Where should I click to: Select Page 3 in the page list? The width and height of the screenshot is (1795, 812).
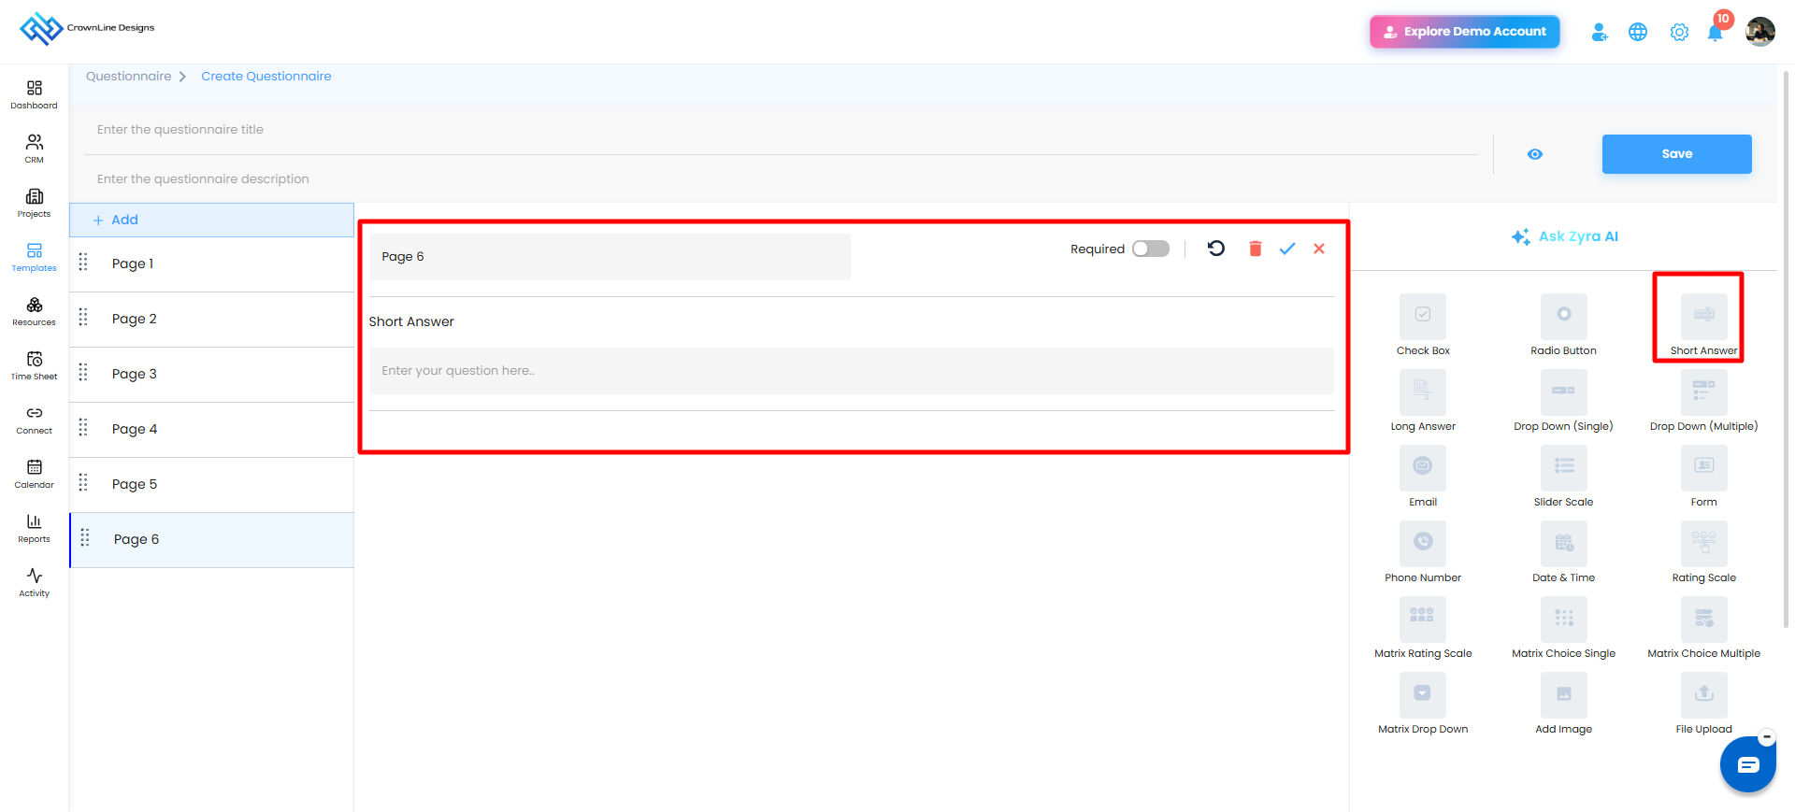(212, 374)
